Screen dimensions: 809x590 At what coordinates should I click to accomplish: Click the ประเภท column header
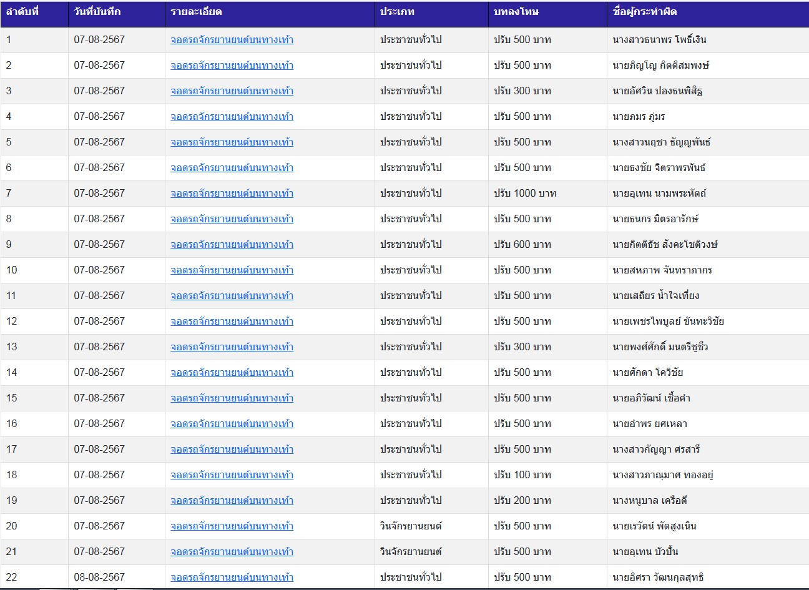(397, 12)
